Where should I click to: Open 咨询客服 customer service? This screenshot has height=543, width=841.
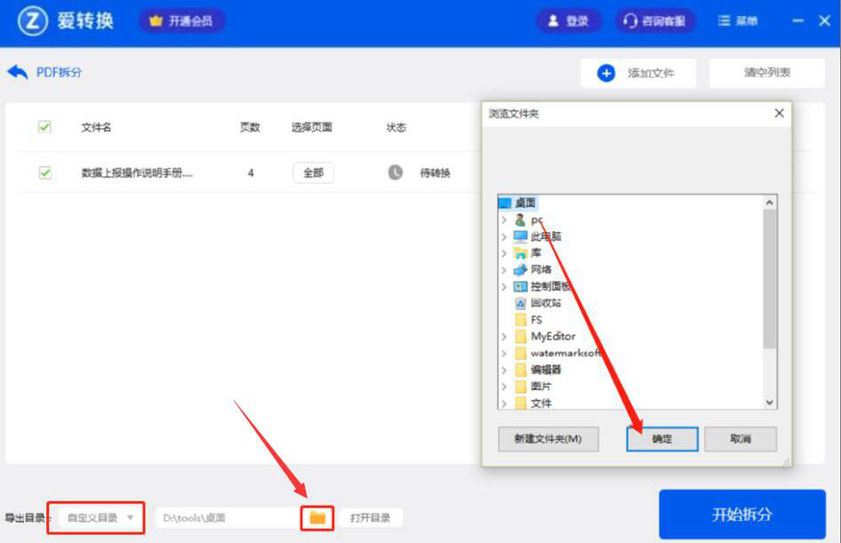coord(654,21)
